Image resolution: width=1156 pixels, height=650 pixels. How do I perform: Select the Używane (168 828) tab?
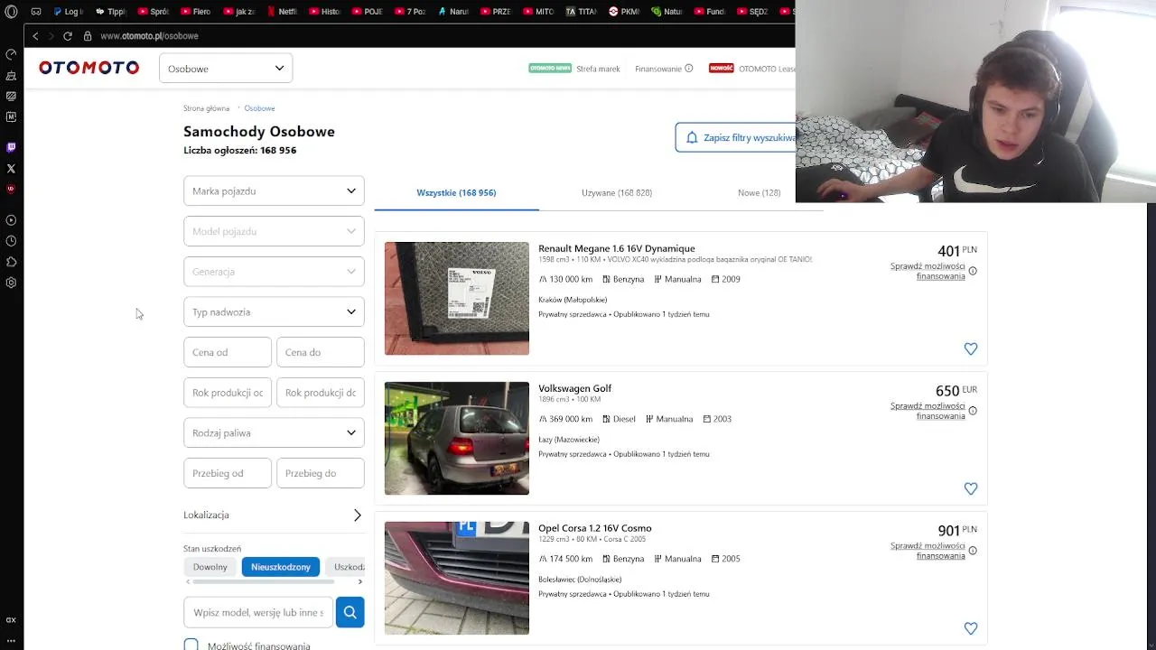[x=617, y=192]
